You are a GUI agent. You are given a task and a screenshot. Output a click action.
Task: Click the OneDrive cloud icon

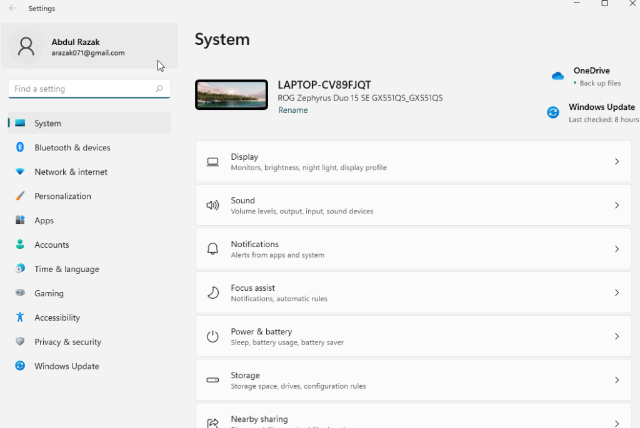557,75
